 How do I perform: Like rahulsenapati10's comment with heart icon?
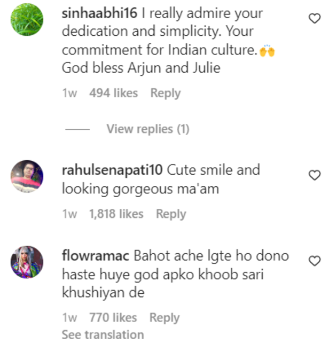click(315, 175)
